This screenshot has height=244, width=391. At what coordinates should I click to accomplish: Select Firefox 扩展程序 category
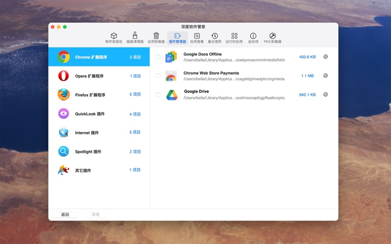[x=99, y=95]
